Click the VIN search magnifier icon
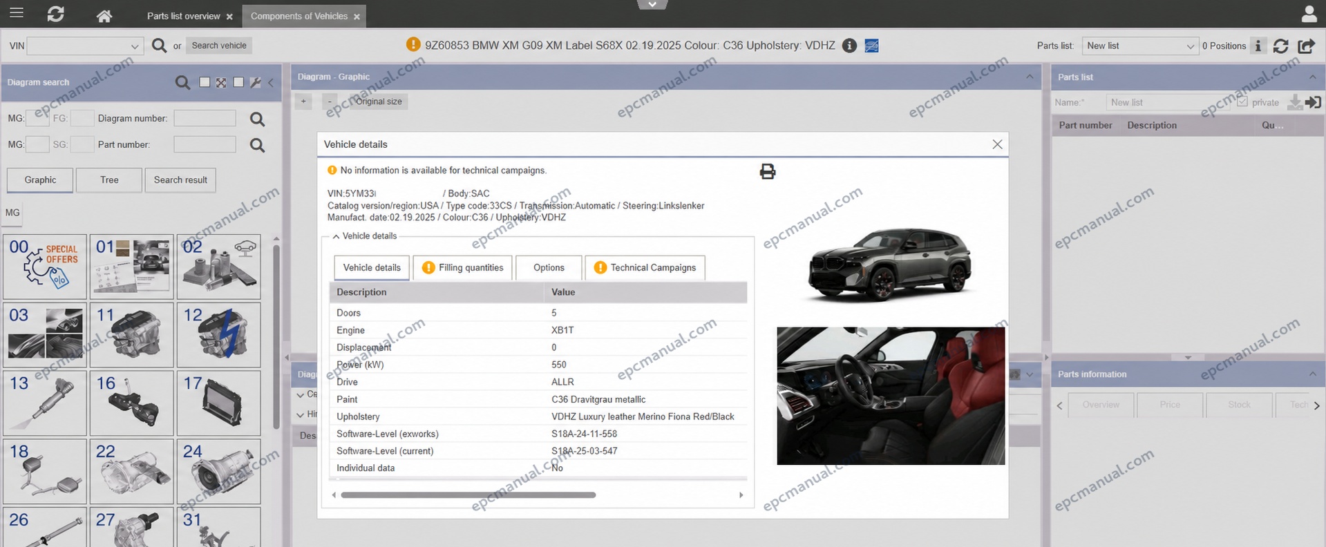Viewport: 1326px width, 547px height. tap(159, 46)
